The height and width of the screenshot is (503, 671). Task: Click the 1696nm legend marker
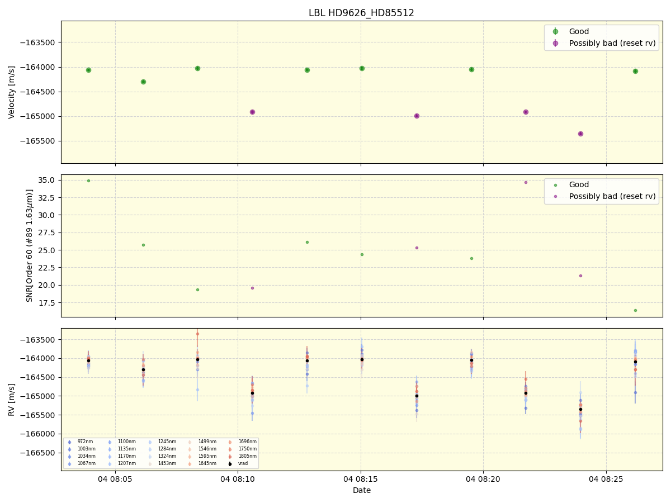[x=230, y=442]
